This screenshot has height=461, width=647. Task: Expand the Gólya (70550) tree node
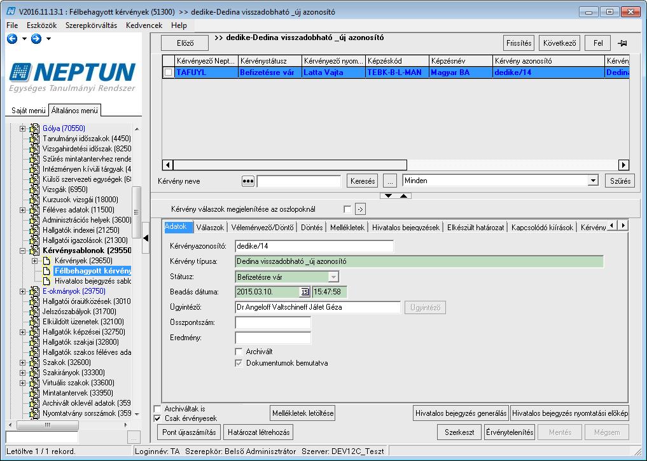[x=23, y=128]
